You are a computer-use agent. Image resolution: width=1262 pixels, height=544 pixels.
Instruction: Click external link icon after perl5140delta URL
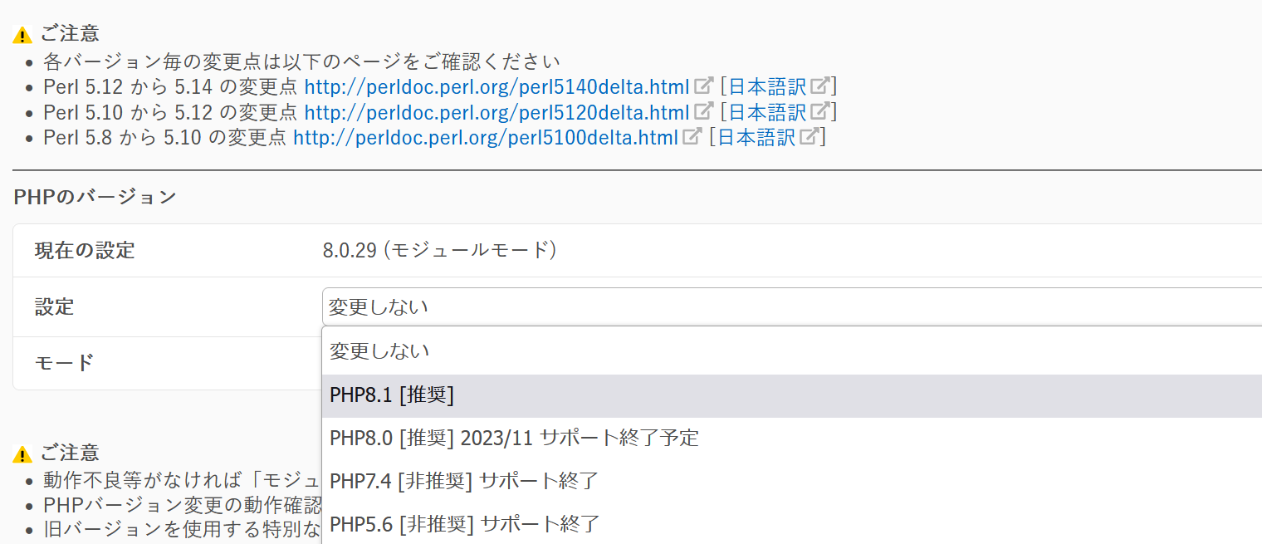pyautogui.click(x=704, y=86)
